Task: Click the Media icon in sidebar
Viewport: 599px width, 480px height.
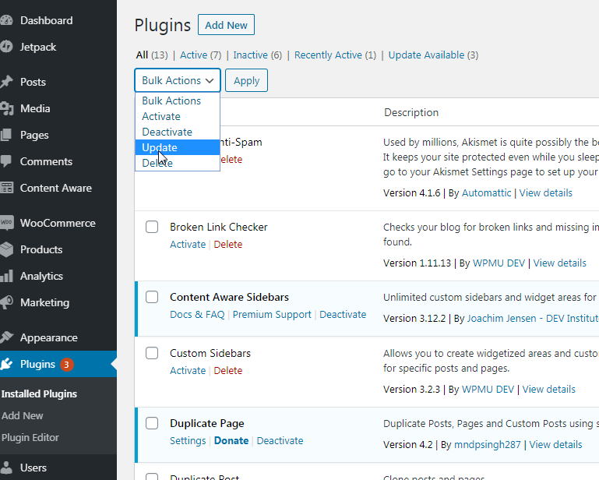Action: click(x=6, y=108)
